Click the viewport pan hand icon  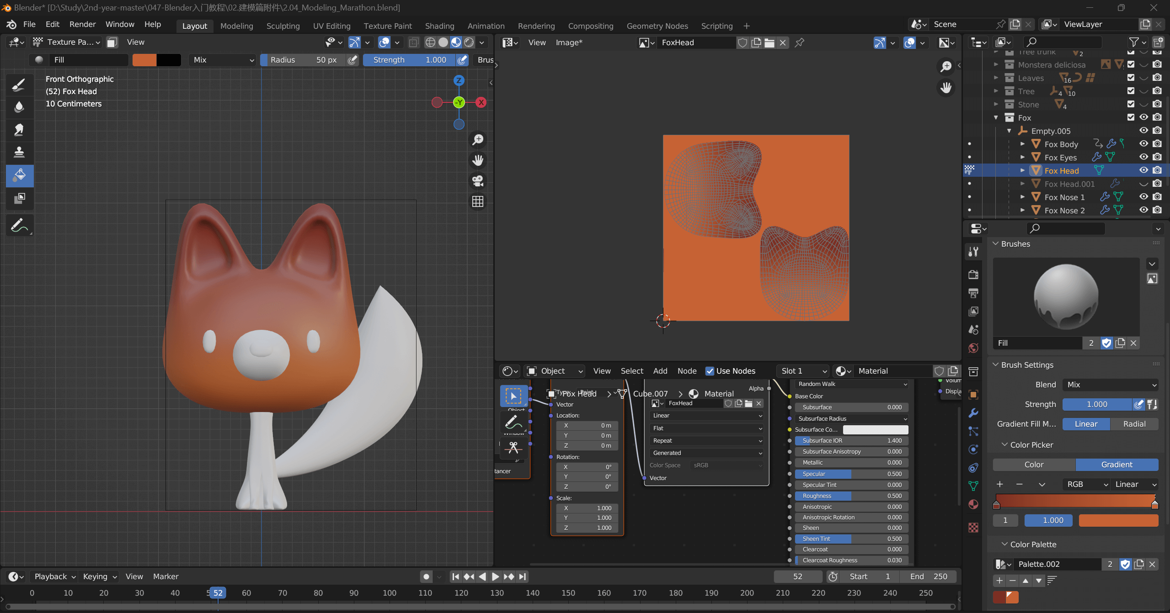click(478, 160)
